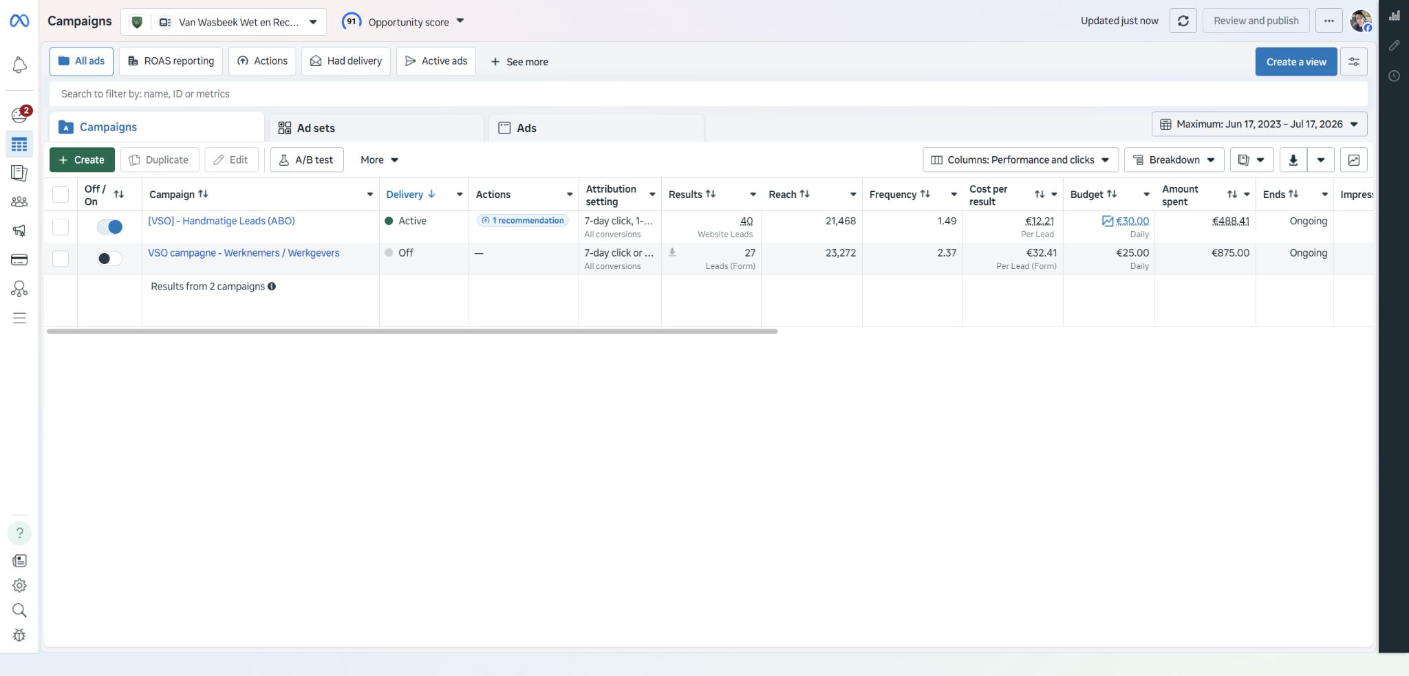The height and width of the screenshot is (676, 1409).
Task: Select the All ads view
Action: (81, 61)
